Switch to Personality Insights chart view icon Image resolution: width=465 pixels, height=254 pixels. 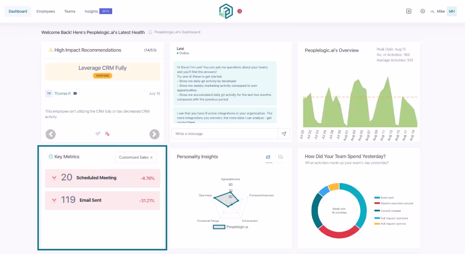268,157
